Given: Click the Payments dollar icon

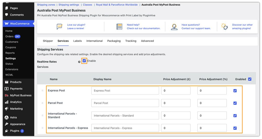Looking at the screenshot, I should (x=7, y=88).
